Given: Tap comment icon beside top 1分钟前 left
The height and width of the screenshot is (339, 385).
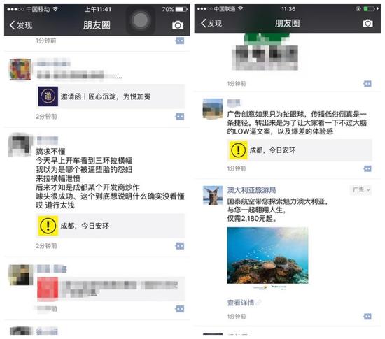Looking at the screenshot, I should (180, 41).
